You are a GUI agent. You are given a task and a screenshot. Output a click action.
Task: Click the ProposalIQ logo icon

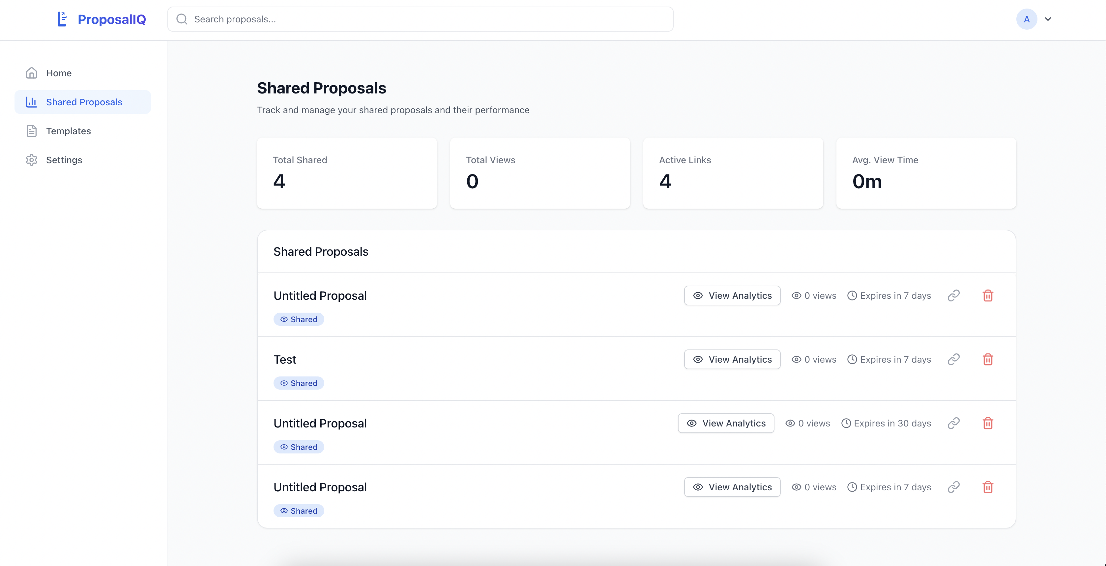[x=62, y=19]
